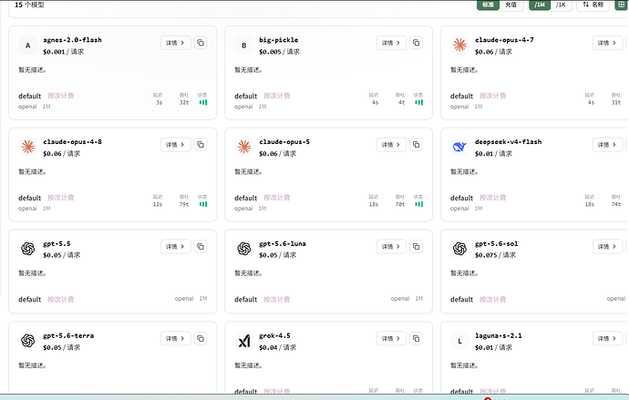The width and height of the screenshot is (629, 400).
Task: Open 详情 for laguna-s-2.1
Action: (607, 338)
